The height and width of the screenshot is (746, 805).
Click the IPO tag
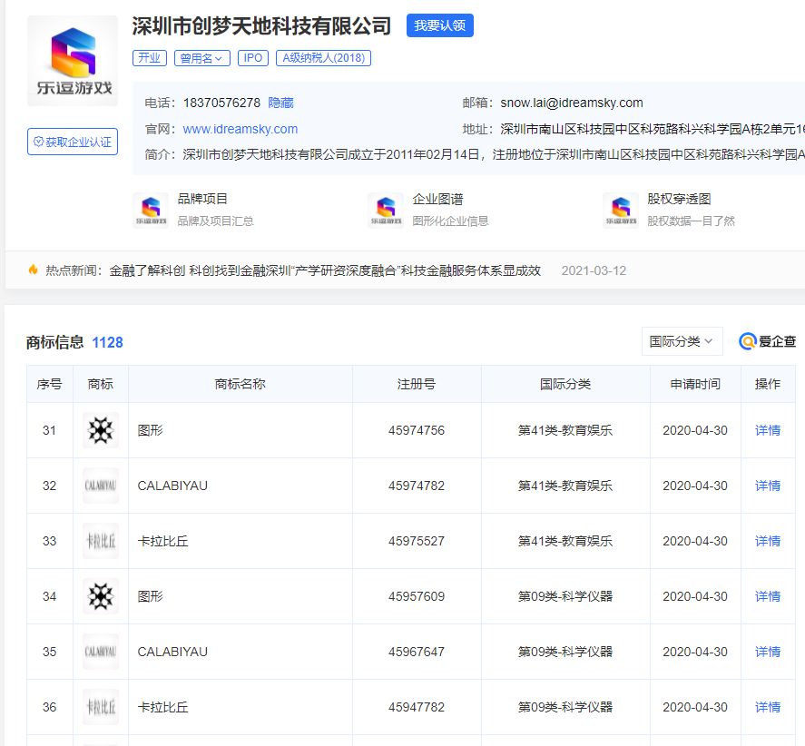[x=252, y=57]
